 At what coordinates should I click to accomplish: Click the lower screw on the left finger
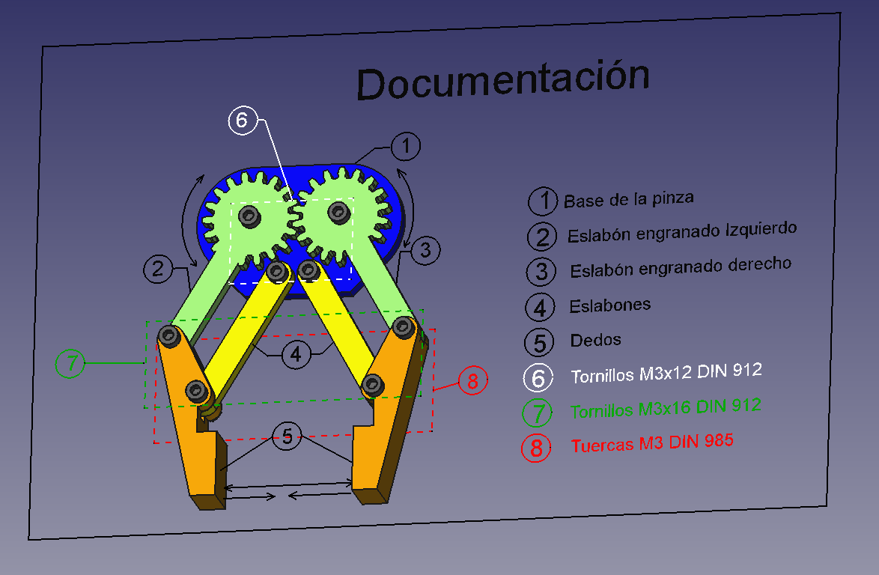coord(196,391)
